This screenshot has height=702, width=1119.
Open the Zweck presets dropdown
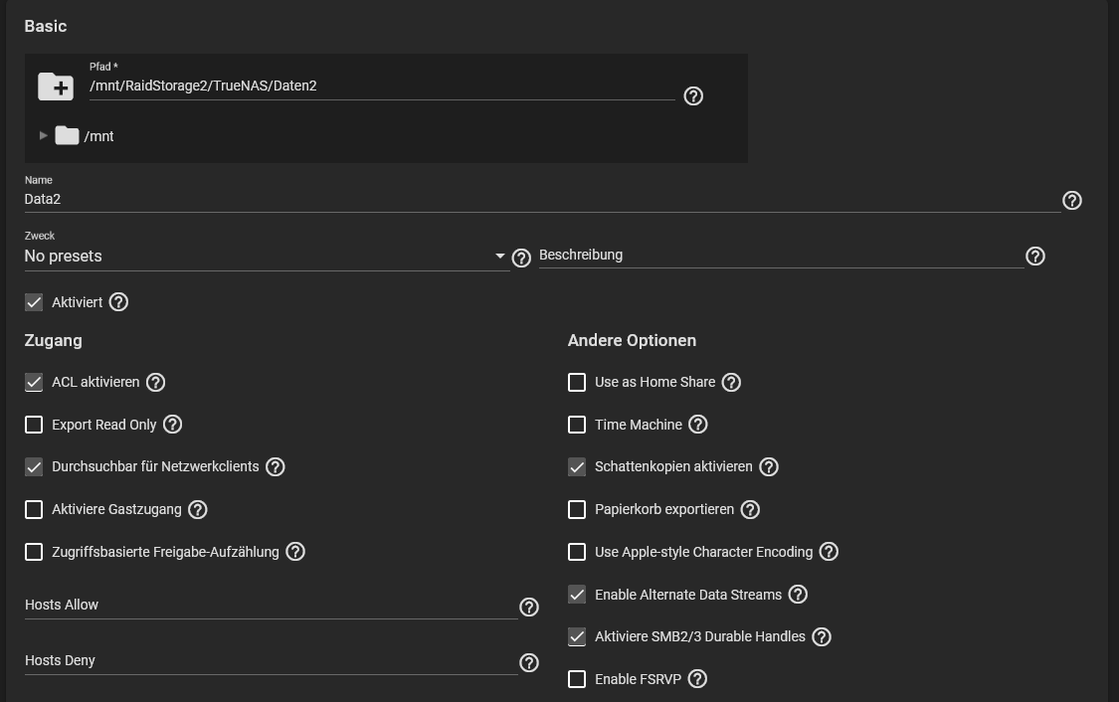[266, 257]
